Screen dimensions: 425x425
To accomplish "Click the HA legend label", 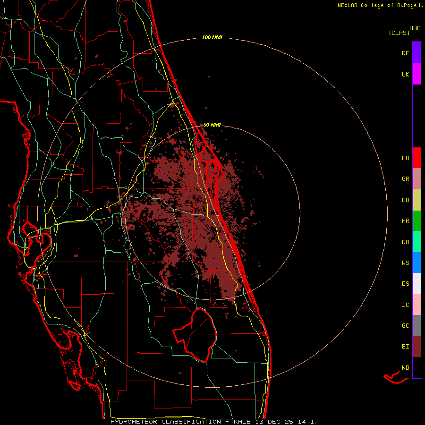I will pos(405,158).
